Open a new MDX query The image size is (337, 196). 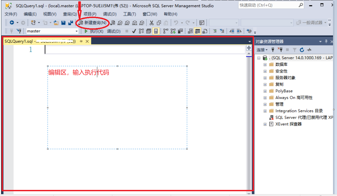point(120,23)
